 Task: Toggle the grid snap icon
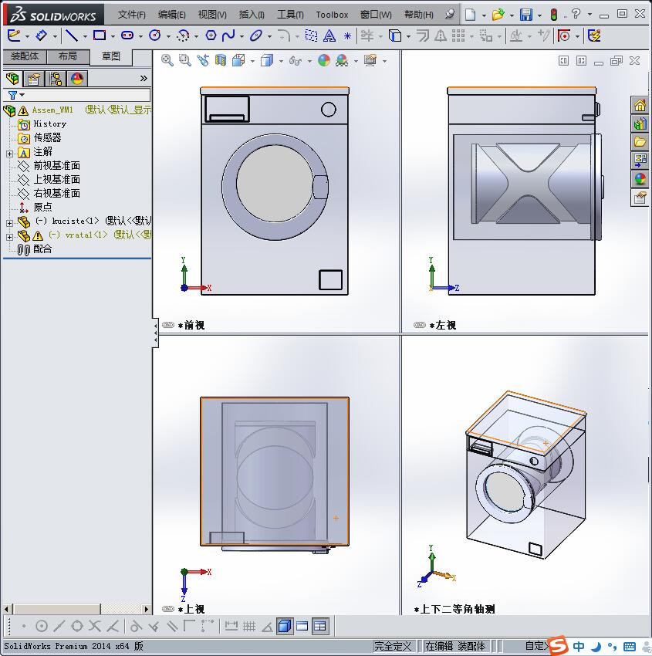coord(249,627)
